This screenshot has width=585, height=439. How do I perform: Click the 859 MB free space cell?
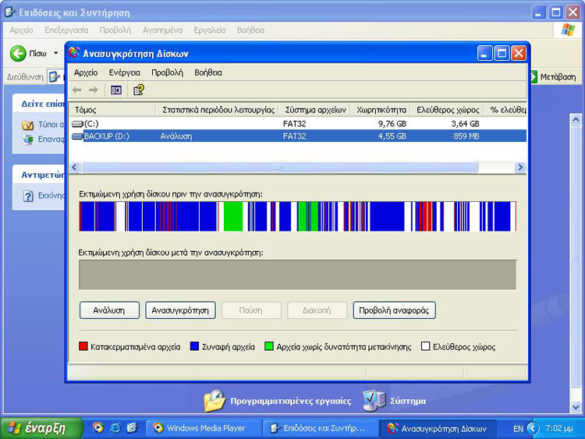click(x=466, y=136)
